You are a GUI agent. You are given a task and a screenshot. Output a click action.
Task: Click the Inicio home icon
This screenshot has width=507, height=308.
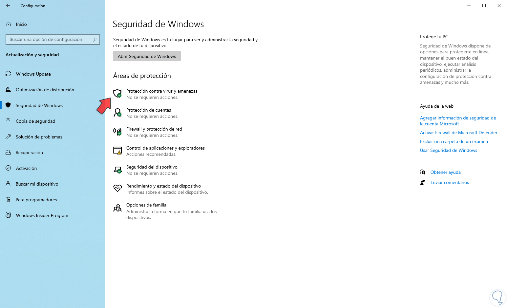(x=9, y=24)
